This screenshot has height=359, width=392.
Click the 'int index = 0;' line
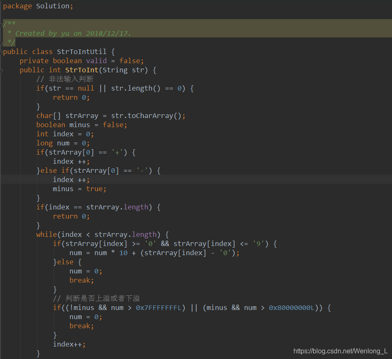click(x=65, y=134)
